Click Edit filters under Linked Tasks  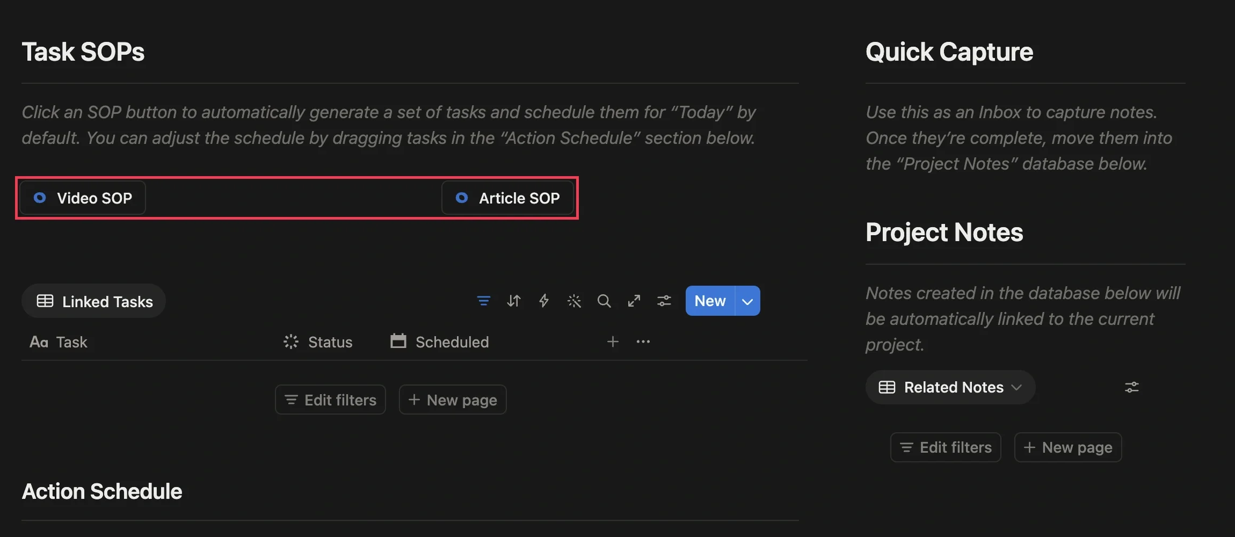pyautogui.click(x=330, y=400)
